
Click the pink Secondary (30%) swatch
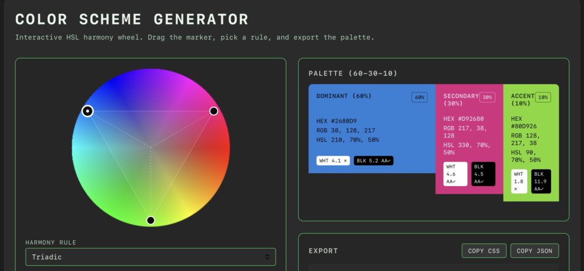coord(469,139)
